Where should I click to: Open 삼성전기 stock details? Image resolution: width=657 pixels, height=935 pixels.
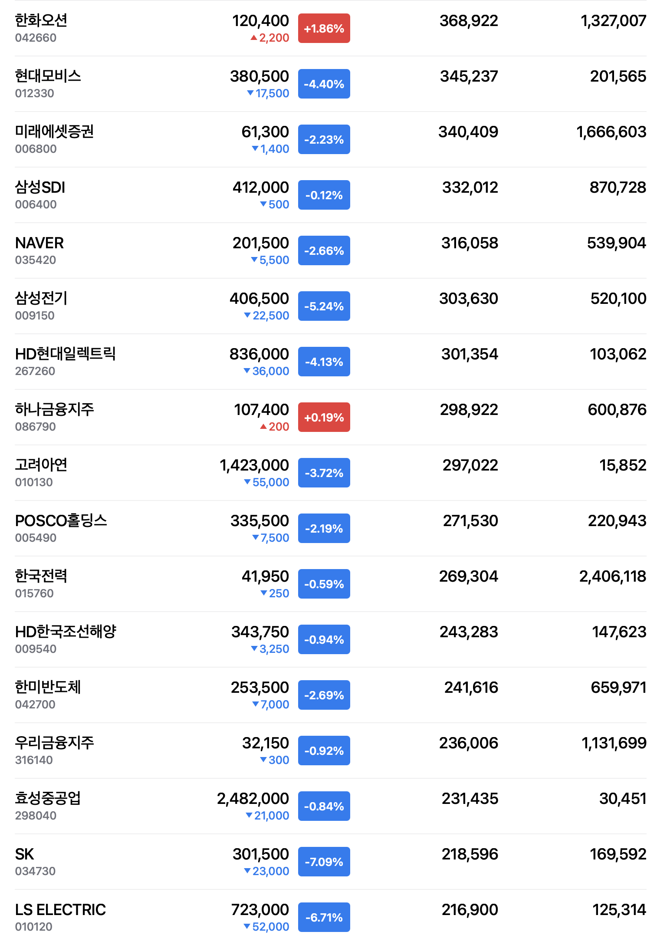41,299
